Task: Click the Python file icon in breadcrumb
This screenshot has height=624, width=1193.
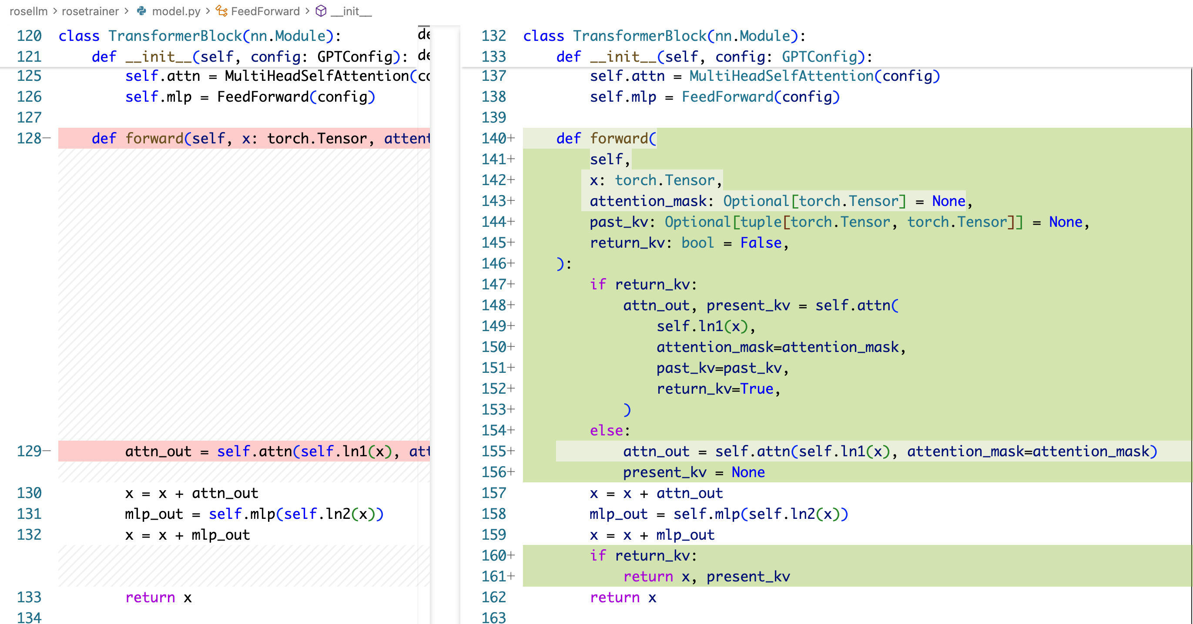Action: (142, 11)
